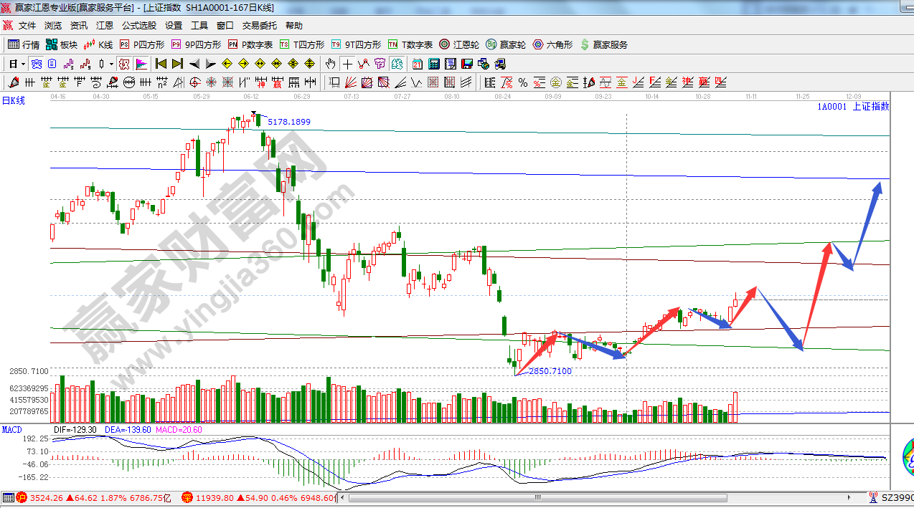The height and width of the screenshot is (508, 914).
Task: Expand the 日 period dropdown arrow
Action: [23, 64]
